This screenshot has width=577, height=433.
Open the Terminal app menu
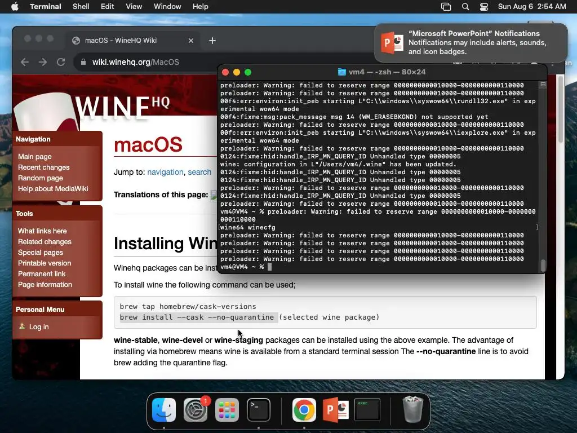tap(46, 7)
